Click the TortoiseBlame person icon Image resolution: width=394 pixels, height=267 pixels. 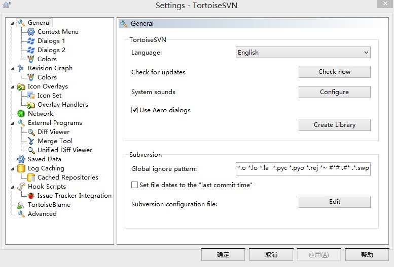pyautogui.click(x=21, y=205)
